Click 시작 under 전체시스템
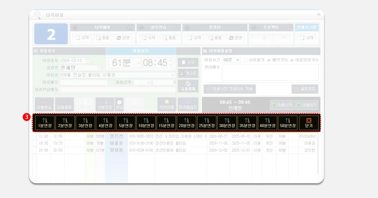Viewport: 378px width, 198px height. [307, 38]
